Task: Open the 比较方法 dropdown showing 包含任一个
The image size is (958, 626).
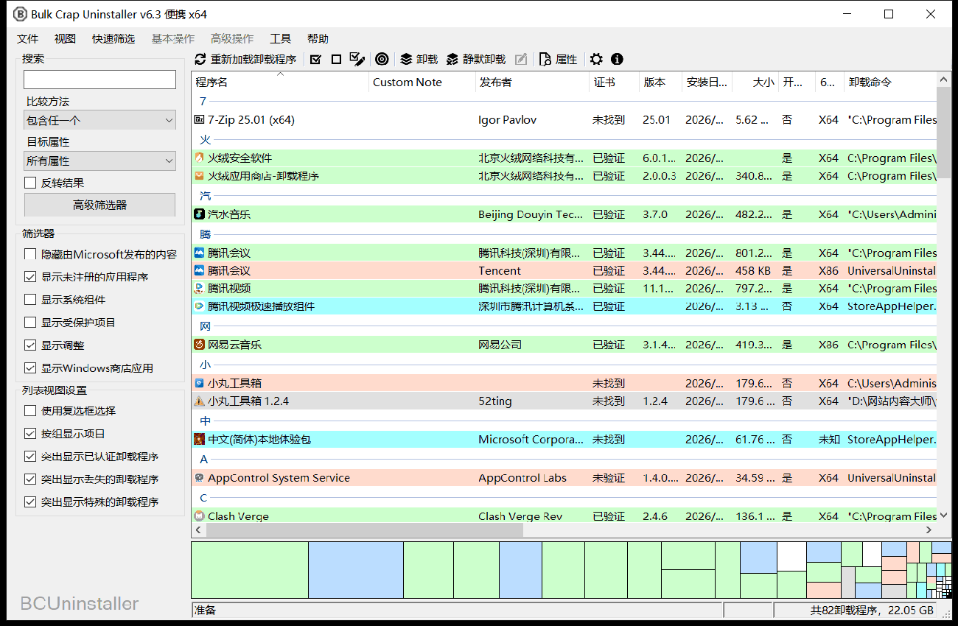Action: (x=100, y=120)
